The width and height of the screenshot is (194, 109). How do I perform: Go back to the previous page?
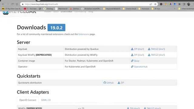[x=3, y=4]
